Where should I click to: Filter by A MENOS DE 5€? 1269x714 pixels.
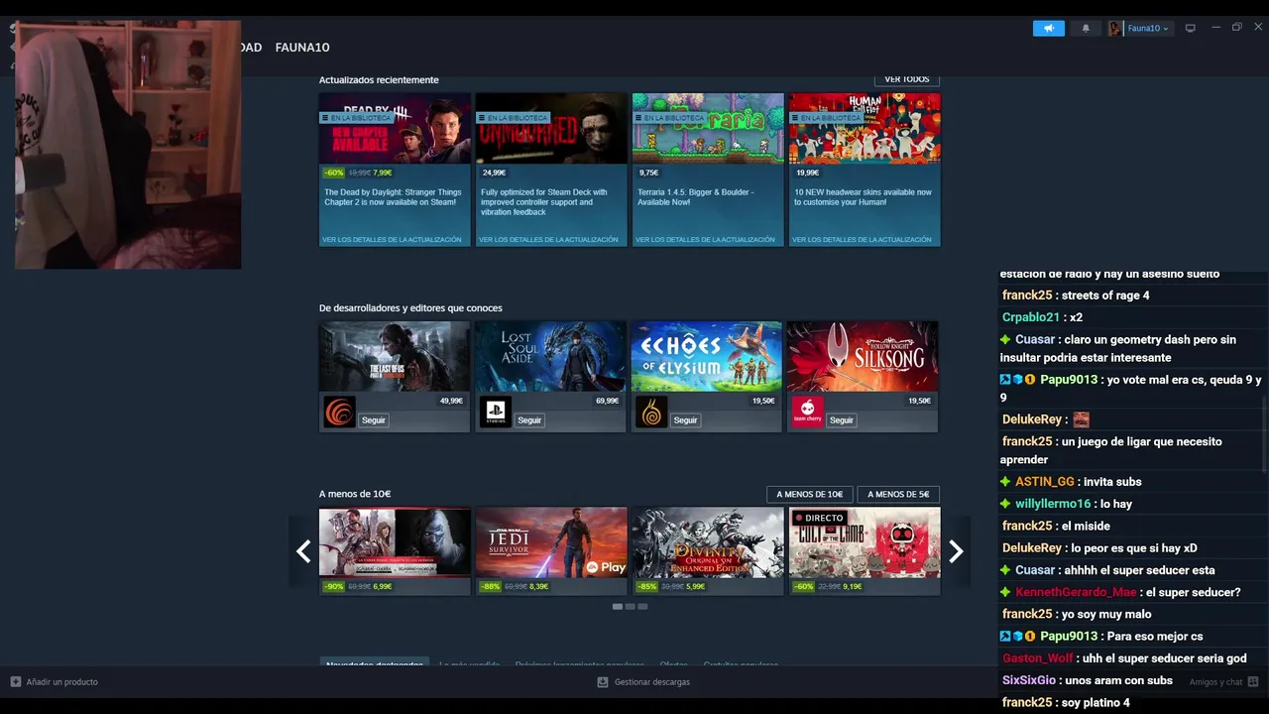(898, 494)
